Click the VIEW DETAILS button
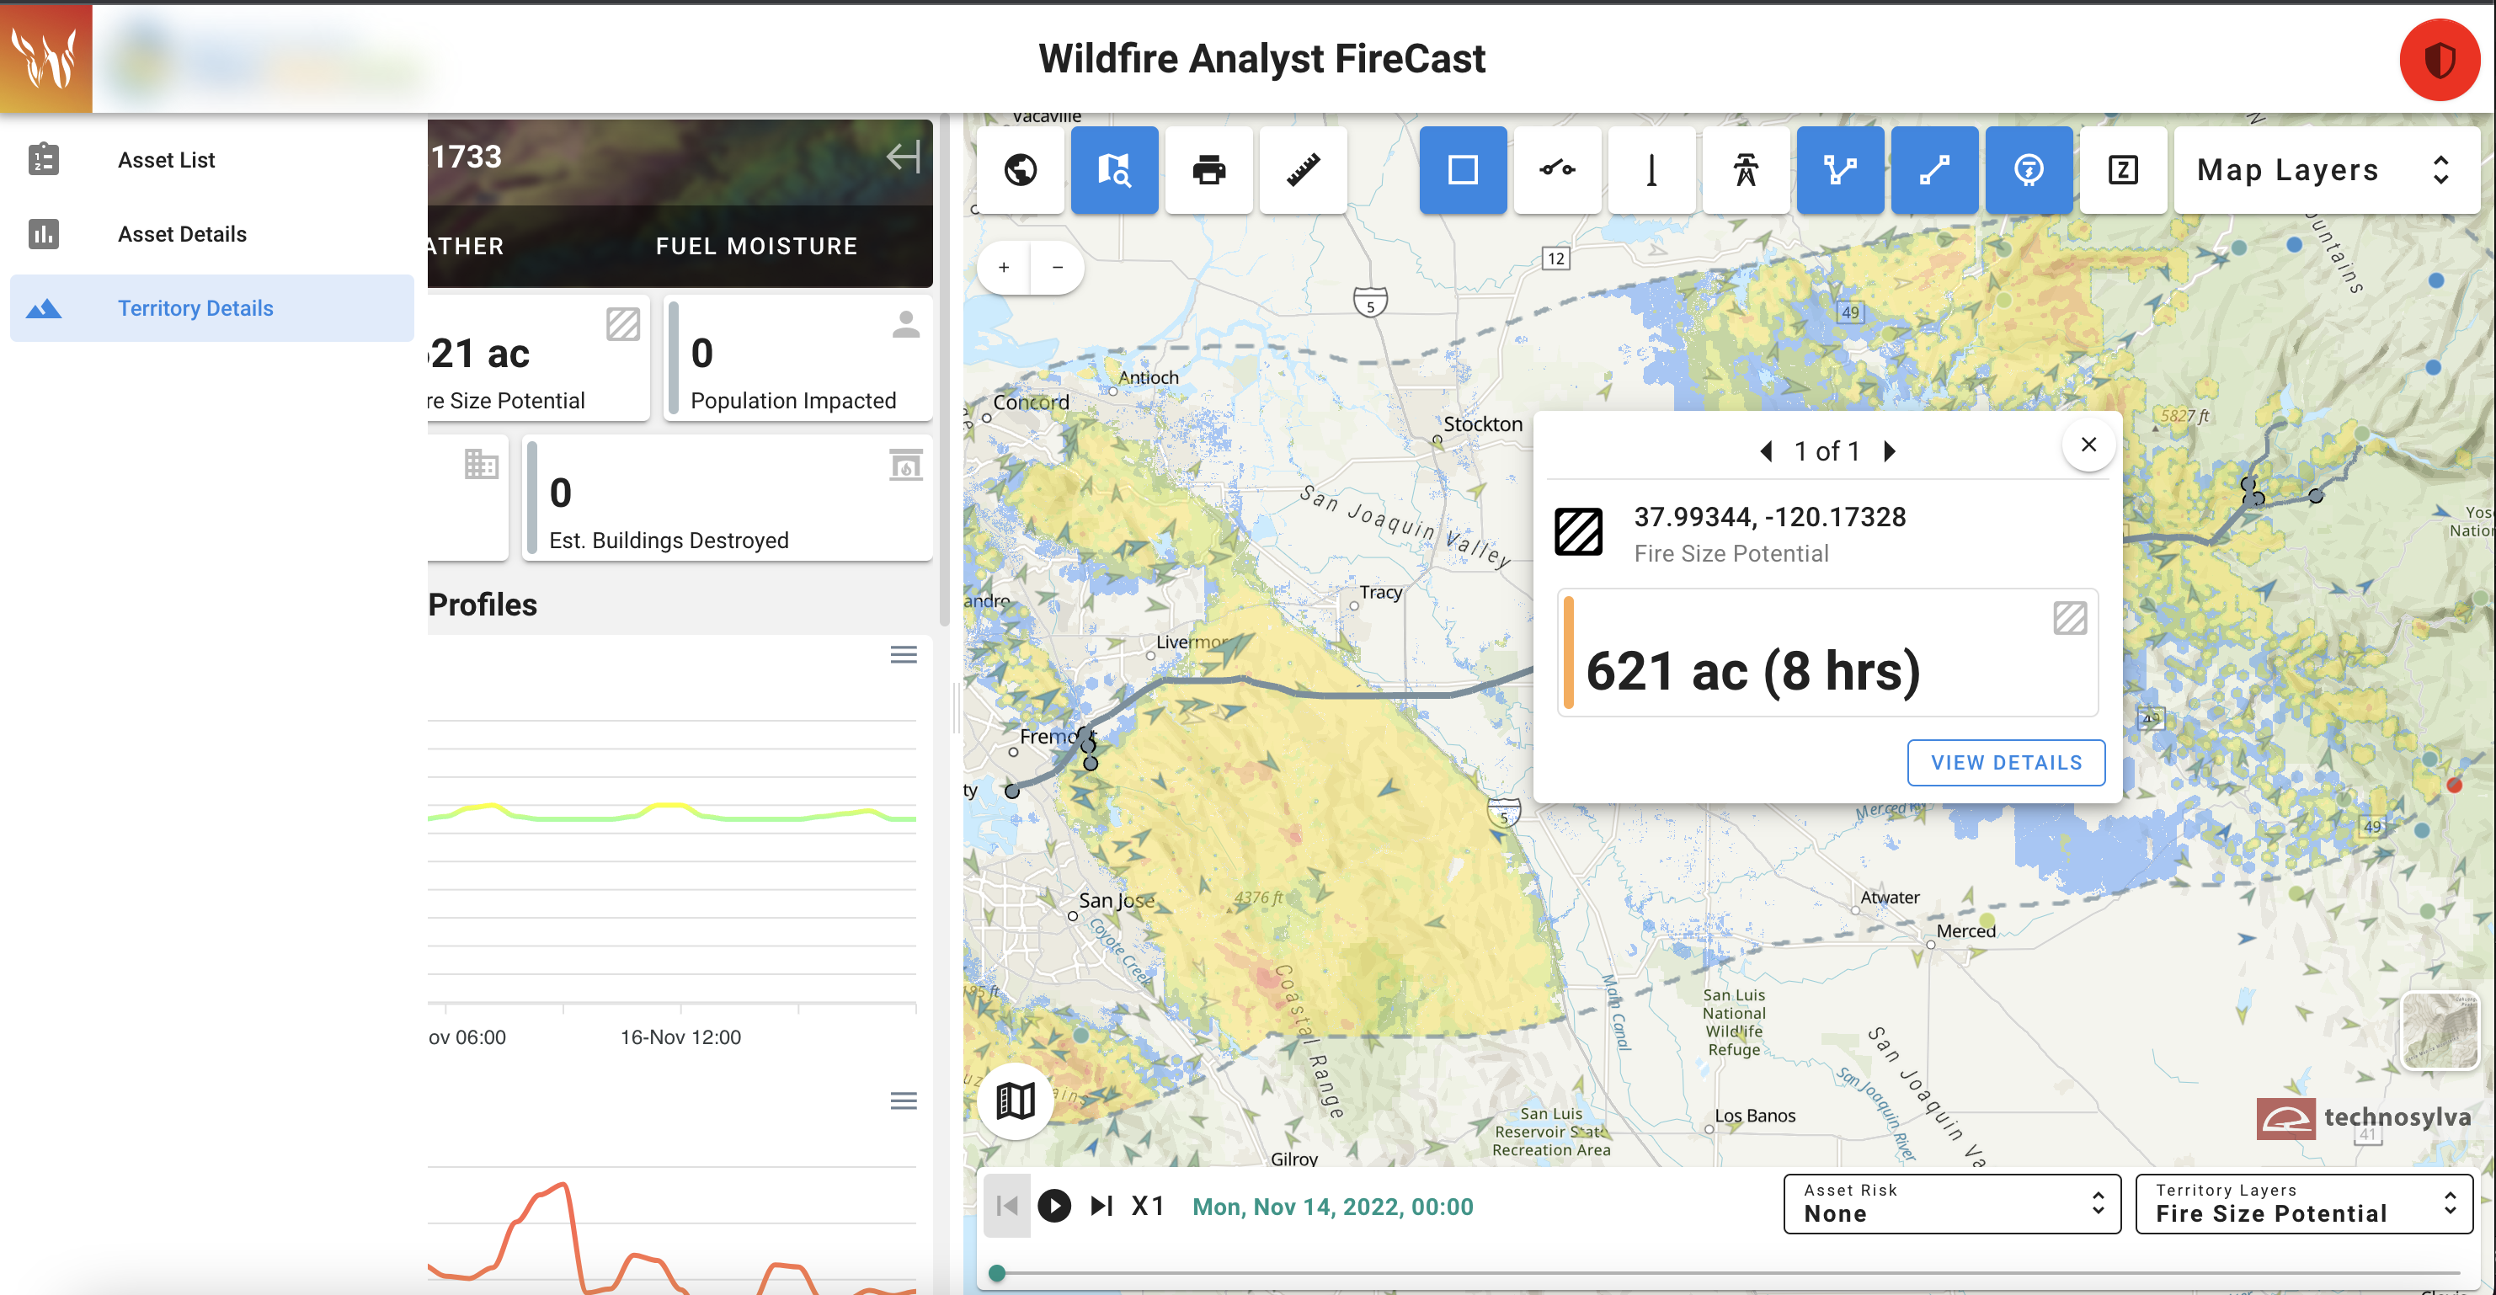2496x1295 pixels. tap(2005, 762)
